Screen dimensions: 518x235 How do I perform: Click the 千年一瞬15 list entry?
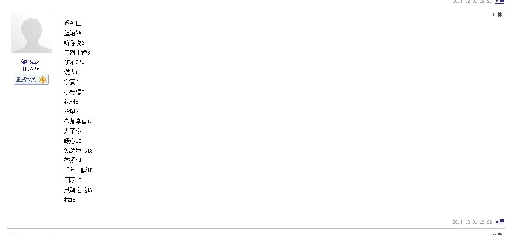[78, 170]
